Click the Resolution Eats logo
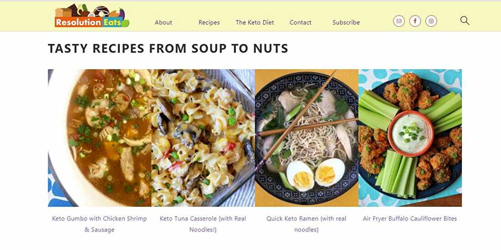The width and height of the screenshot is (501, 250). pyautogui.click(x=92, y=16)
